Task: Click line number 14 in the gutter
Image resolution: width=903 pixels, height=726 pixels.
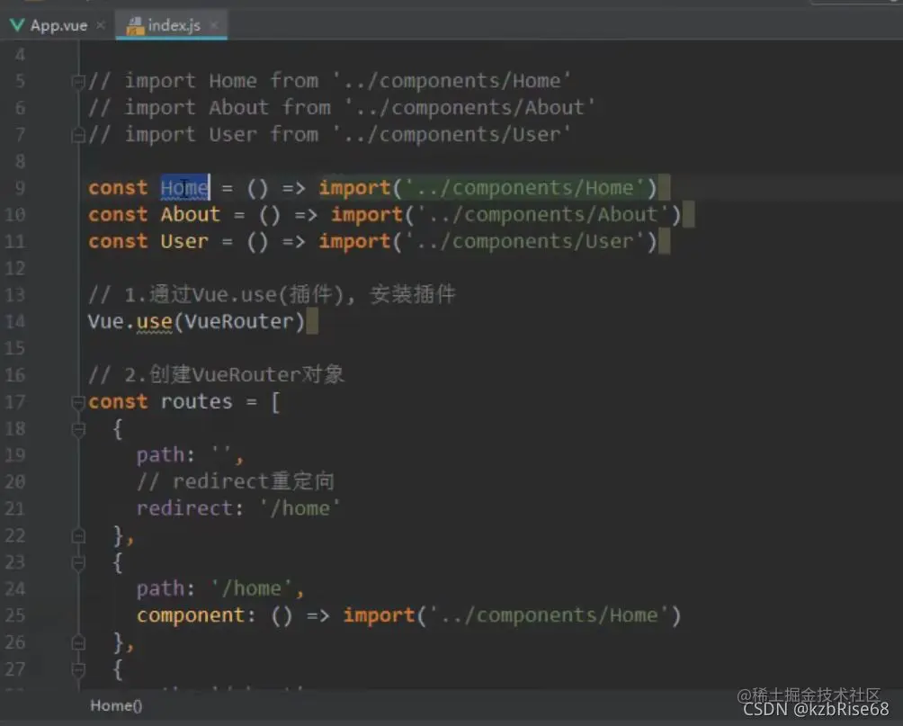Action: (x=14, y=321)
